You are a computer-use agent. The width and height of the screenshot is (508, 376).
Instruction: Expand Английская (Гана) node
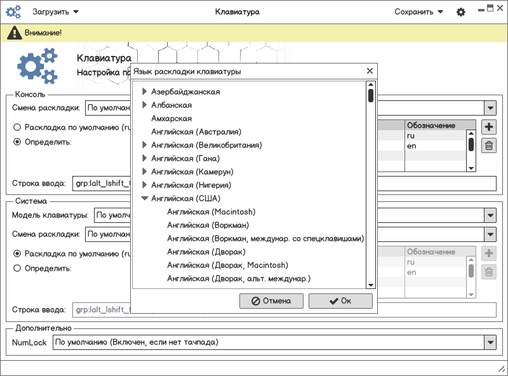pos(145,158)
